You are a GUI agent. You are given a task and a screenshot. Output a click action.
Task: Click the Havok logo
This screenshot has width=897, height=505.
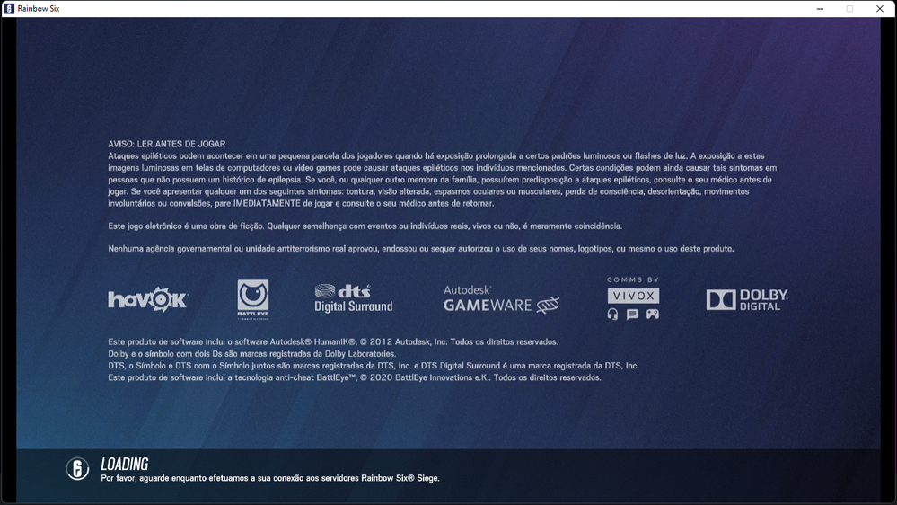pos(148,299)
